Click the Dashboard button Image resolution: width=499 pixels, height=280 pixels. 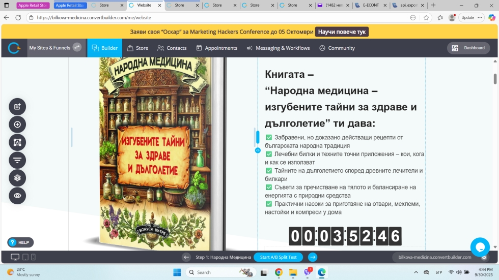point(468,48)
